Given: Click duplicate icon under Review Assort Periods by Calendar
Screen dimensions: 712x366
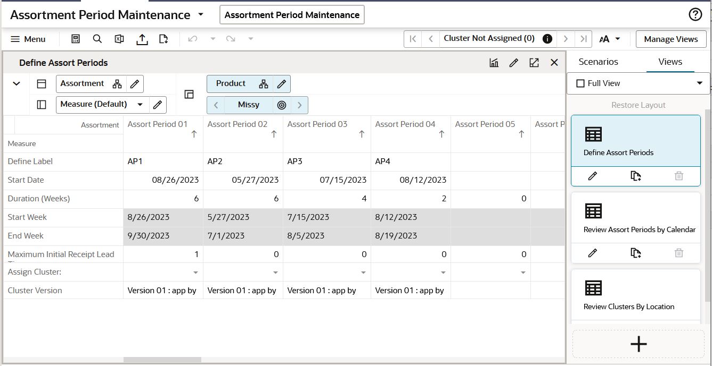Looking at the screenshot, I should [636, 253].
